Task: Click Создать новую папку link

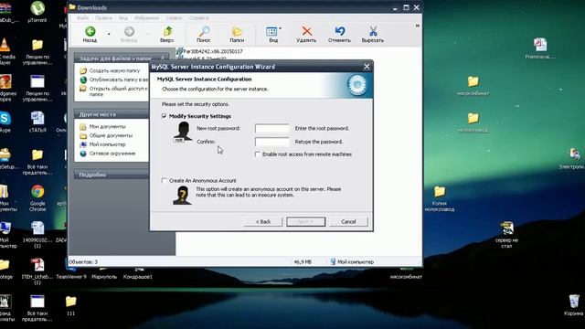Action: pyautogui.click(x=114, y=70)
